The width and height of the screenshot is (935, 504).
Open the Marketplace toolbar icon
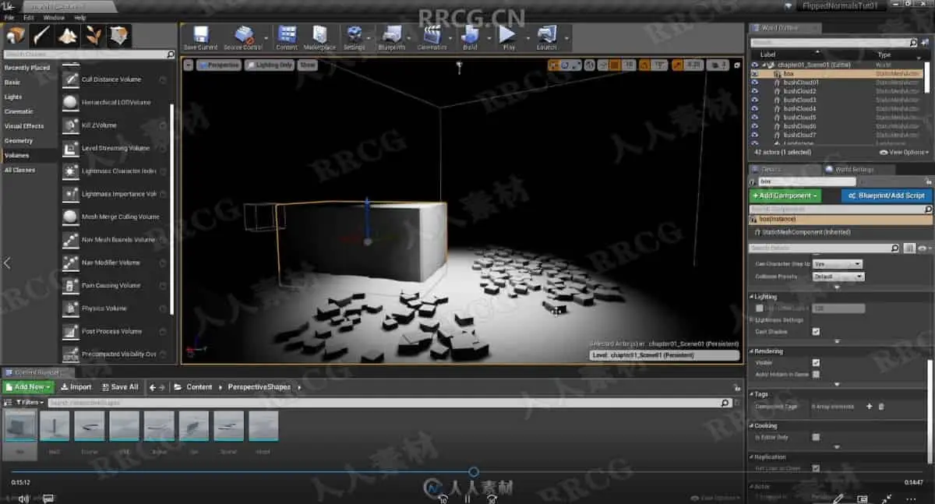pyautogui.click(x=319, y=34)
